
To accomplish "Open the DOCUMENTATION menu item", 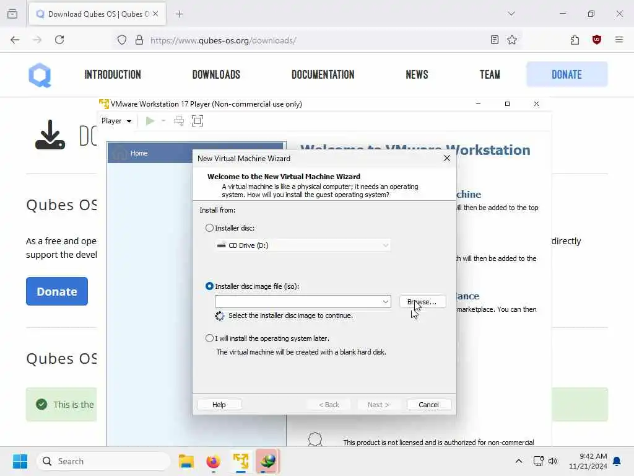I will pos(323,74).
